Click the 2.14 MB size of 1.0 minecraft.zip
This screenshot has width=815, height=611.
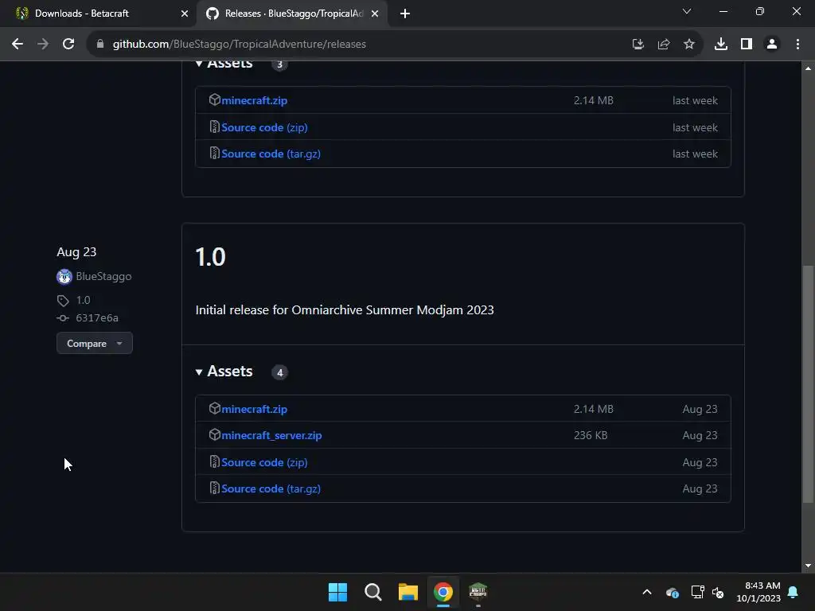point(594,409)
